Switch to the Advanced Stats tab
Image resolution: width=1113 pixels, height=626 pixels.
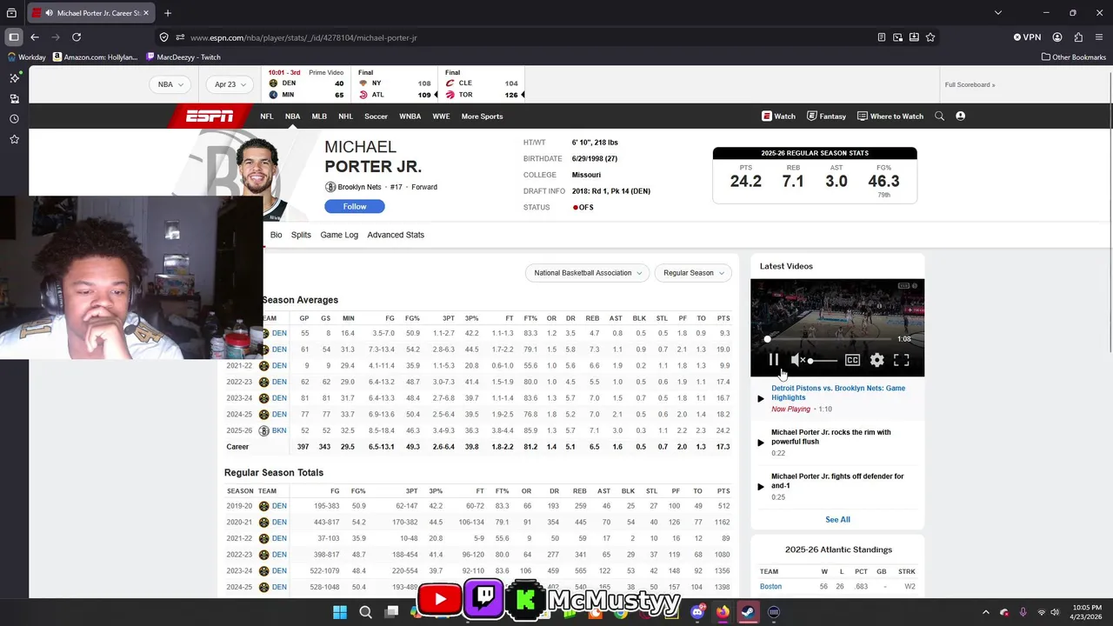[x=396, y=235]
